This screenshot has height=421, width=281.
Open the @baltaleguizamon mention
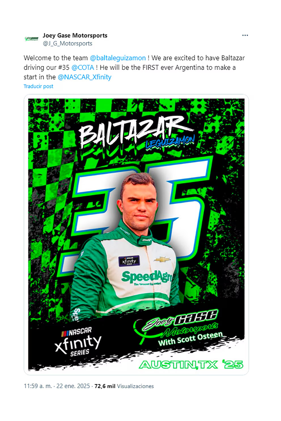(x=118, y=58)
